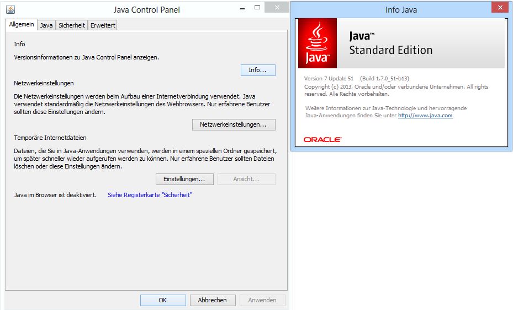
Task: Minimize the Java Control Panel window
Action: click(x=242, y=8)
